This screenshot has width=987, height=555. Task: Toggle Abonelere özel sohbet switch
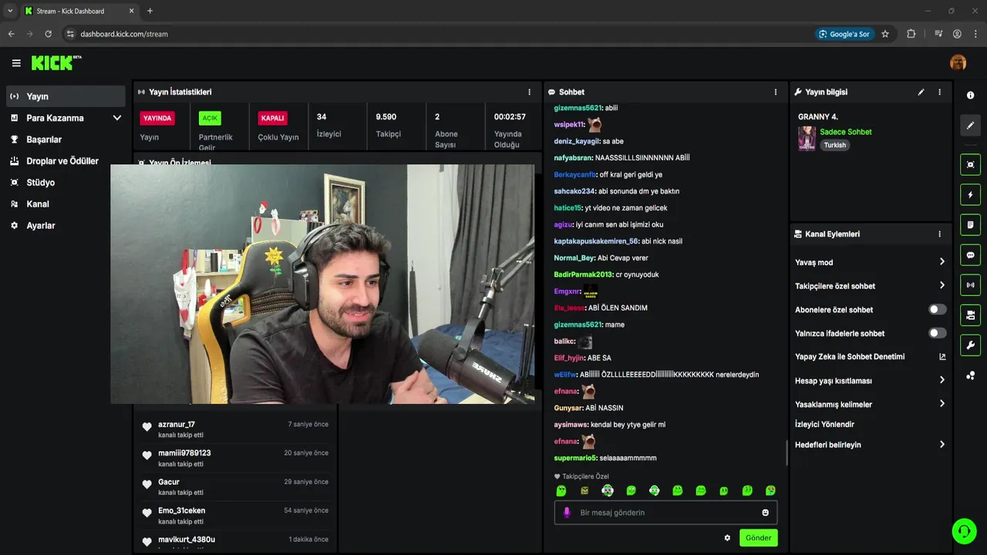(x=937, y=309)
